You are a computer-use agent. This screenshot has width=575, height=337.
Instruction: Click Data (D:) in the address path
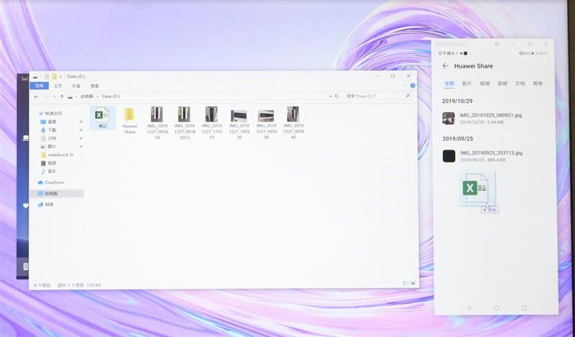[111, 96]
